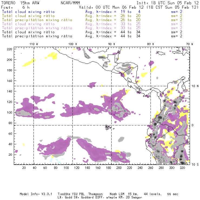Click the Galapagos Islands outline on the equator
The image size is (200, 200).
pyautogui.click(x=108, y=127)
